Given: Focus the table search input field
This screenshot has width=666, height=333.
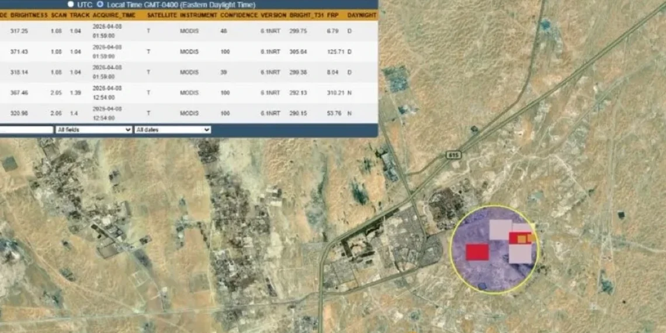Looking at the screenshot, I should tap(26, 130).
